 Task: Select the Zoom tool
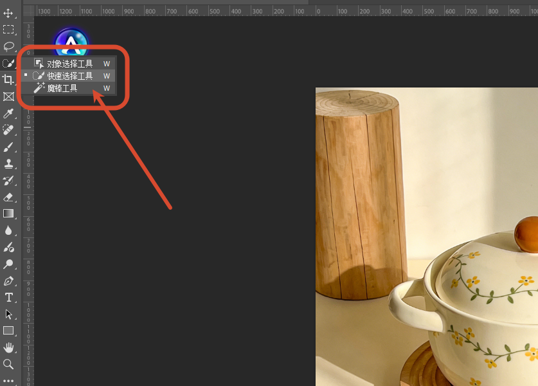tap(8, 364)
